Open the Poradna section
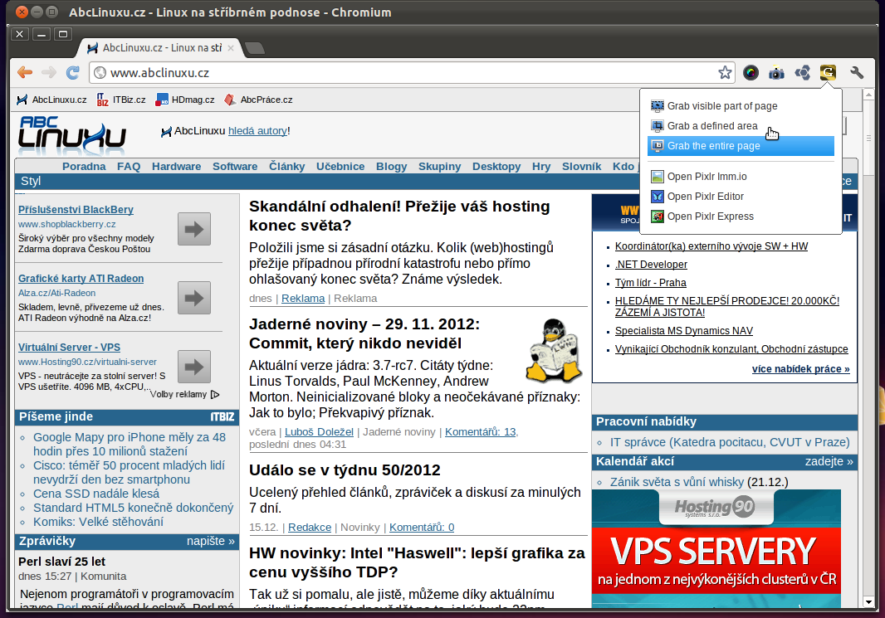 pos(84,167)
